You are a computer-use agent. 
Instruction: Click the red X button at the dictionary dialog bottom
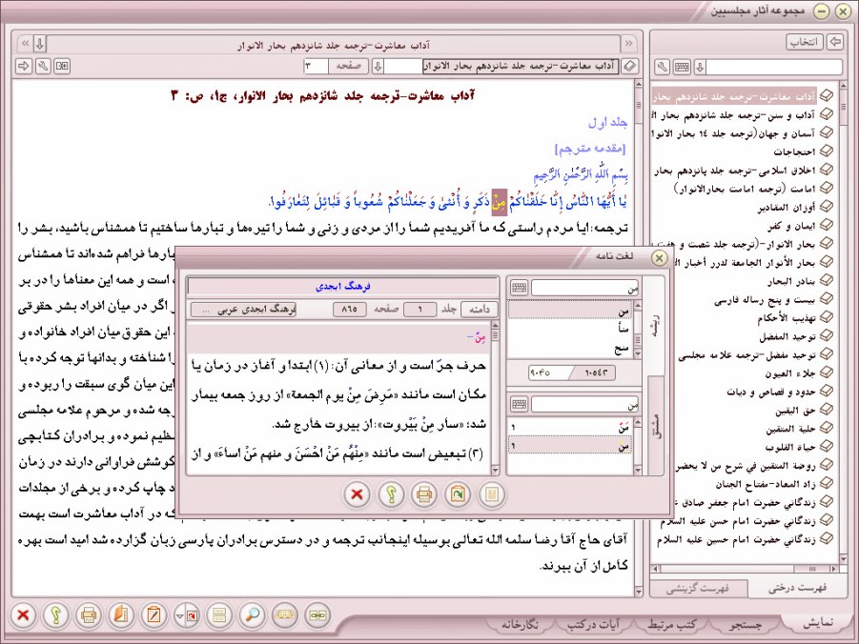(357, 494)
